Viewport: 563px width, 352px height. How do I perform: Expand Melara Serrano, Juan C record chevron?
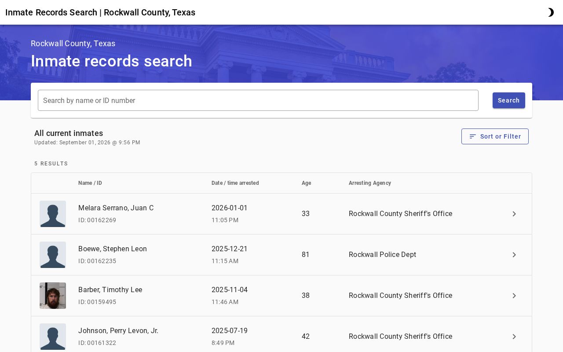pyautogui.click(x=514, y=214)
